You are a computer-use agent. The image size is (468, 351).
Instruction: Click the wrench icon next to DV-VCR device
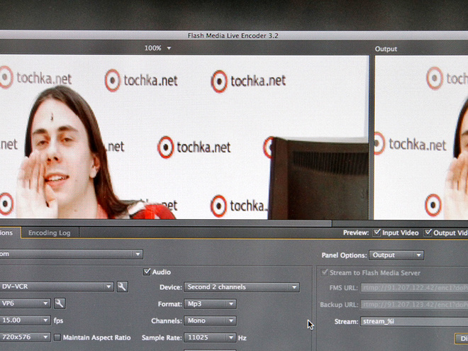point(122,286)
